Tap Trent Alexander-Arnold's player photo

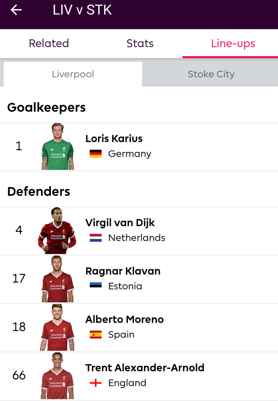pyautogui.click(x=57, y=376)
